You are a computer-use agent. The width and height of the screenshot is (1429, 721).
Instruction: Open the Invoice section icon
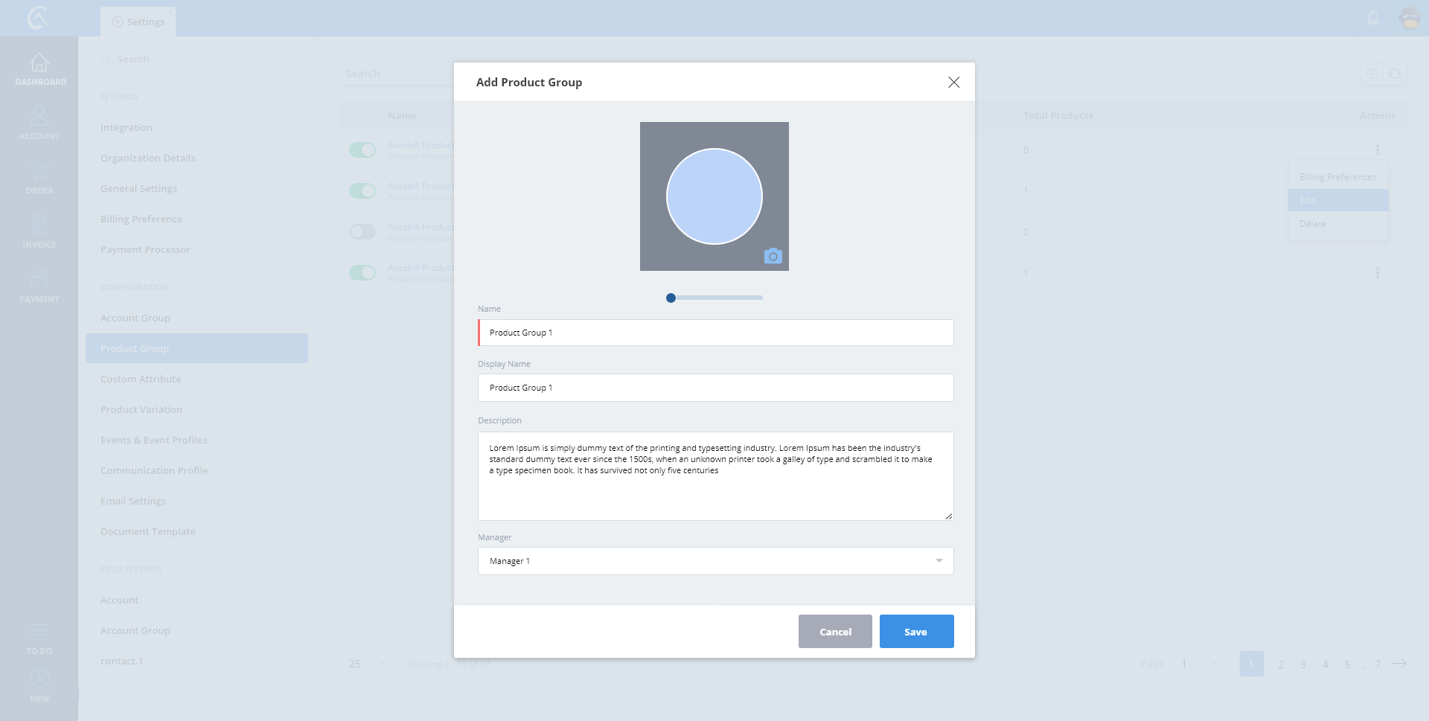tap(39, 231)
